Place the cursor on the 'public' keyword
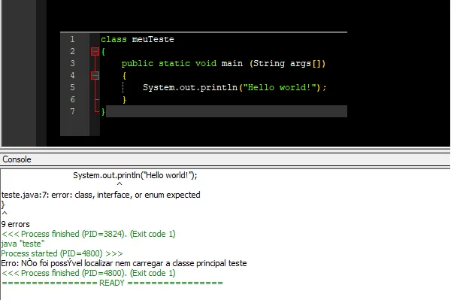Viewport: 460px width, 303px height. (138, 64)
